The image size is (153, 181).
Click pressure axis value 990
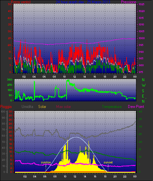pos(141,52)
